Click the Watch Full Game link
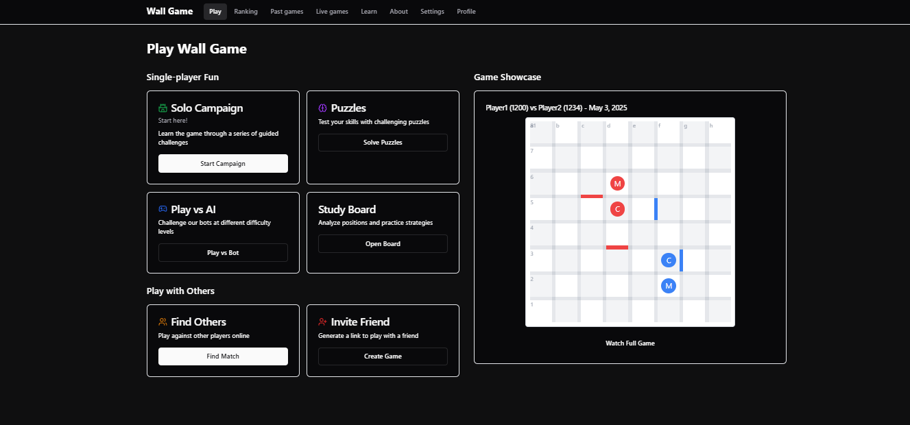Screen dimensions: 910x425 coord(630,343)
